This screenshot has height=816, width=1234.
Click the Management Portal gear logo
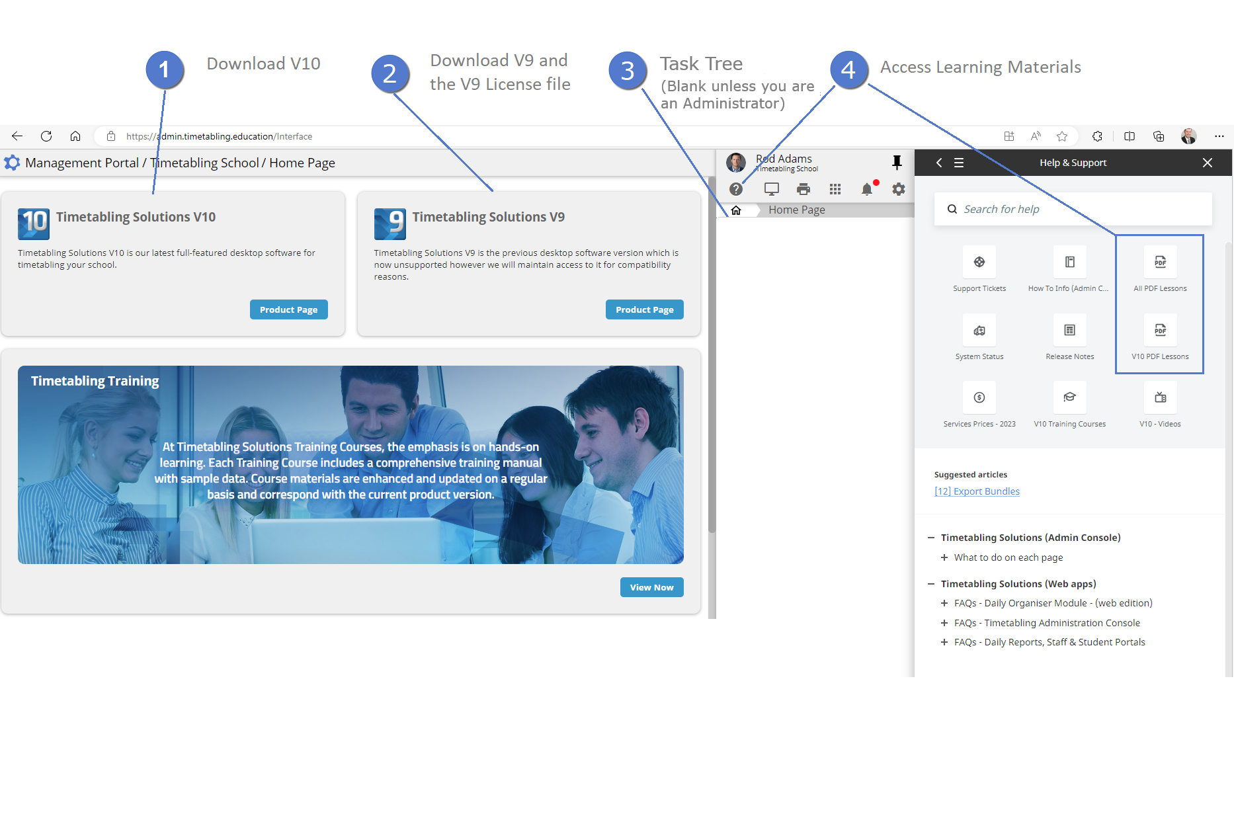[12, 163]
